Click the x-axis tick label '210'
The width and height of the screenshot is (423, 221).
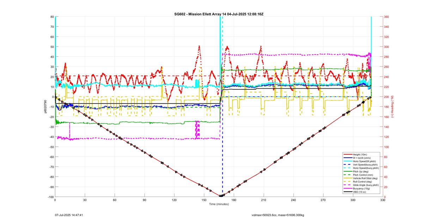[x=263, y=200]
